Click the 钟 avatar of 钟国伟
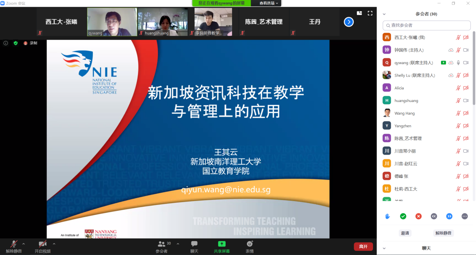Viewport: 476px width, 255px height. (387, 50)
